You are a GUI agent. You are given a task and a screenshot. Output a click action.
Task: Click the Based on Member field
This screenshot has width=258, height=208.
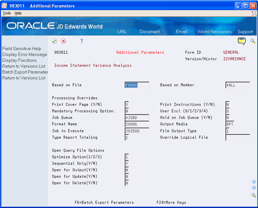pyautogui.click(x=238, y=85)
